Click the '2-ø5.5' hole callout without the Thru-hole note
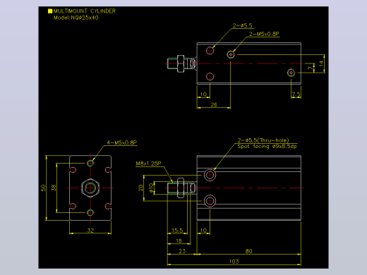This screenshot has width=367, height=275. pos(242,25)
